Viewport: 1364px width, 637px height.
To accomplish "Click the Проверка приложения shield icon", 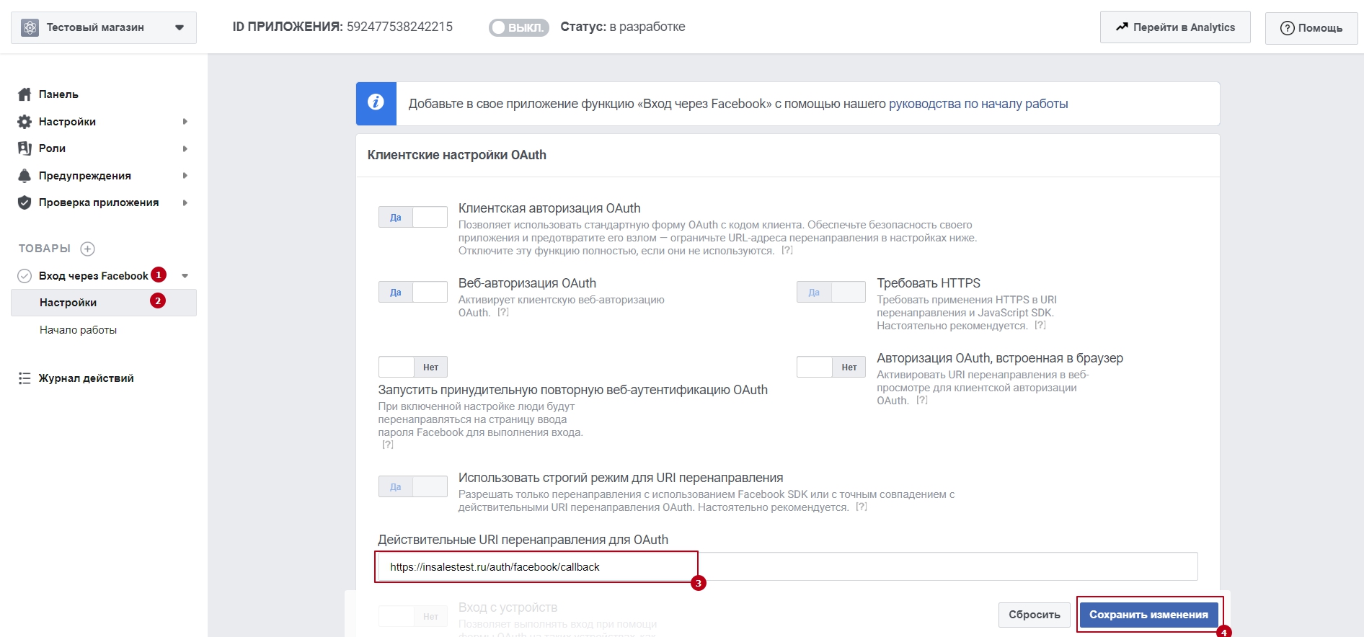I will pos(25,202).
